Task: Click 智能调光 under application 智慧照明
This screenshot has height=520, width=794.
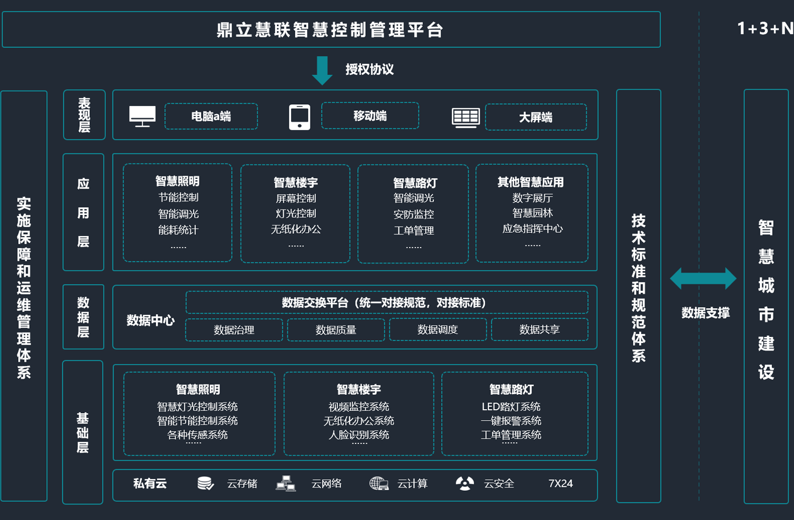Action: [178, 214]
